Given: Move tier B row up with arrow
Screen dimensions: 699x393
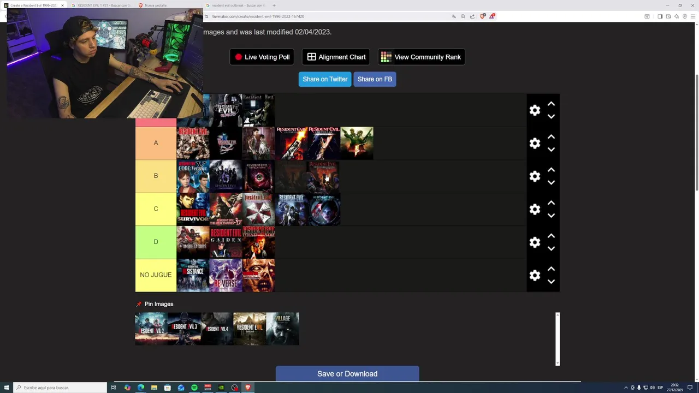Looking at the screenshot, I should [551, 170].
